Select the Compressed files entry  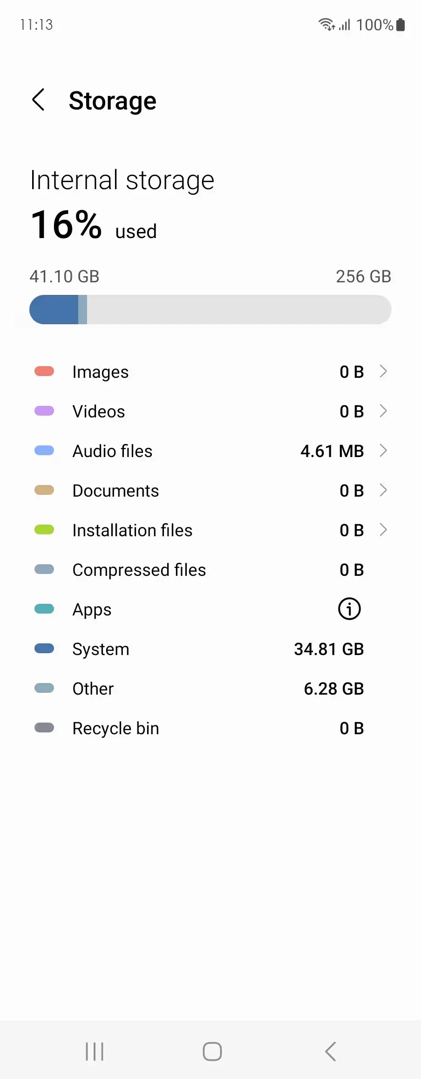[139, 570]
